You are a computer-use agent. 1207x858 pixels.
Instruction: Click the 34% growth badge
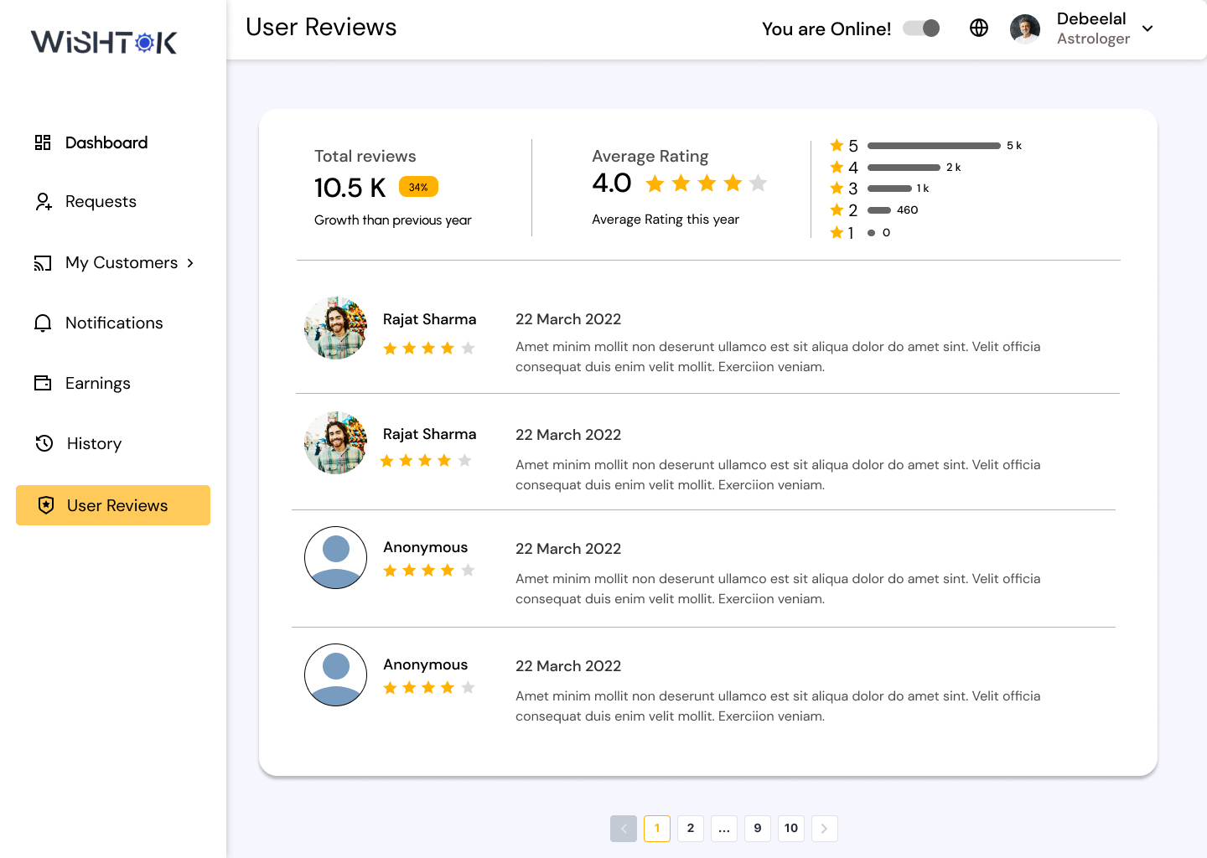click(418, 187)
